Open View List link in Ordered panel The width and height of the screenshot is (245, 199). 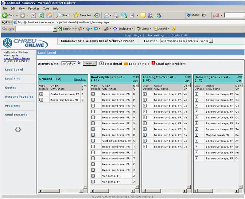(80, 79)
